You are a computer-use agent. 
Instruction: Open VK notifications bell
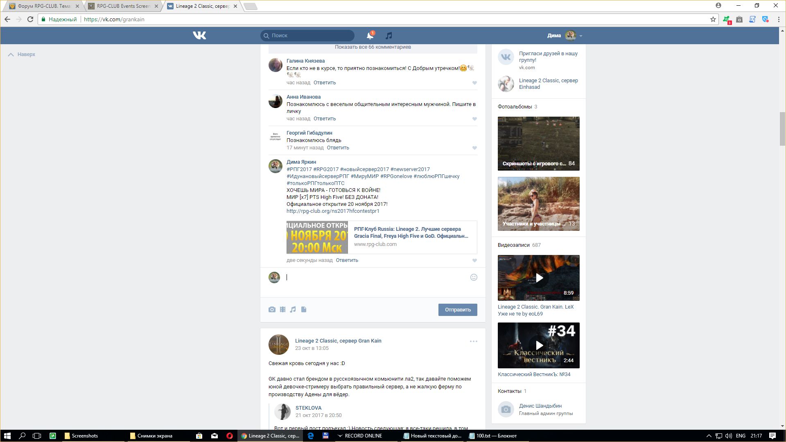pyautogui.click(x=370, y=36)
